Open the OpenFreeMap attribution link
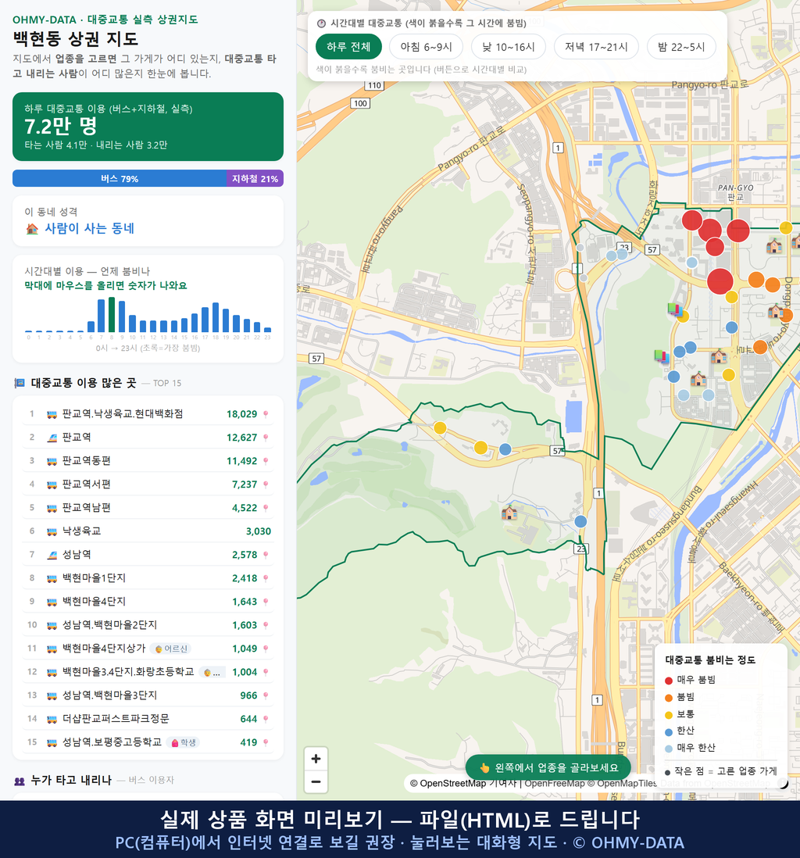The height and width of the screenshot is (858, 800). click(x=555, y=783)
